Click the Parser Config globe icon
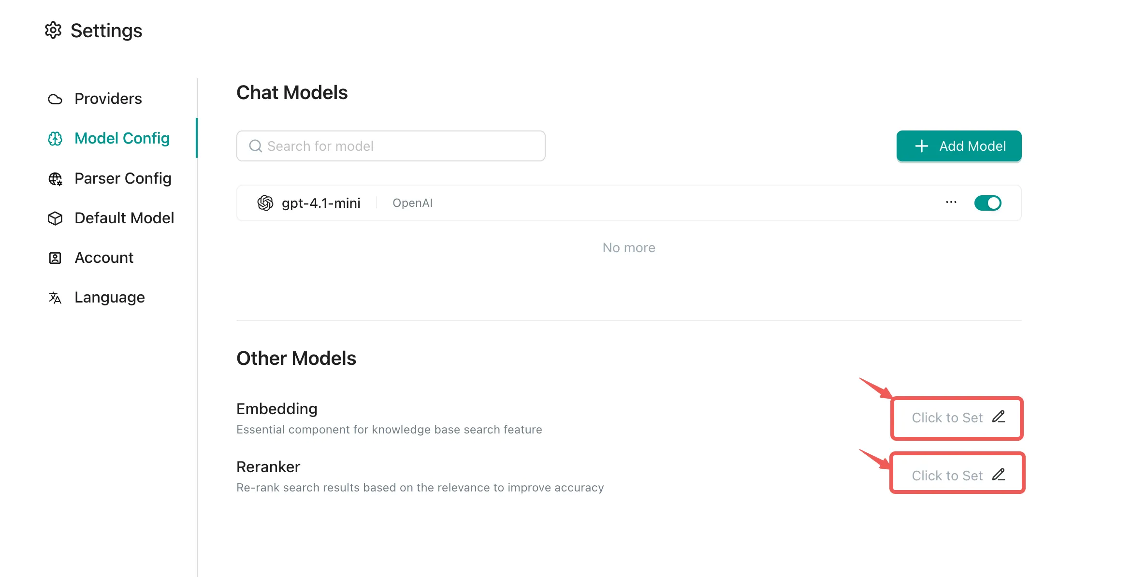The height and width of the screenshot is (577, 1132). (55, 179)
